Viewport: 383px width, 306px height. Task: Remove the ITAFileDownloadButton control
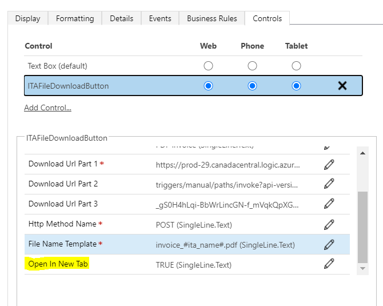coord(342,86)
